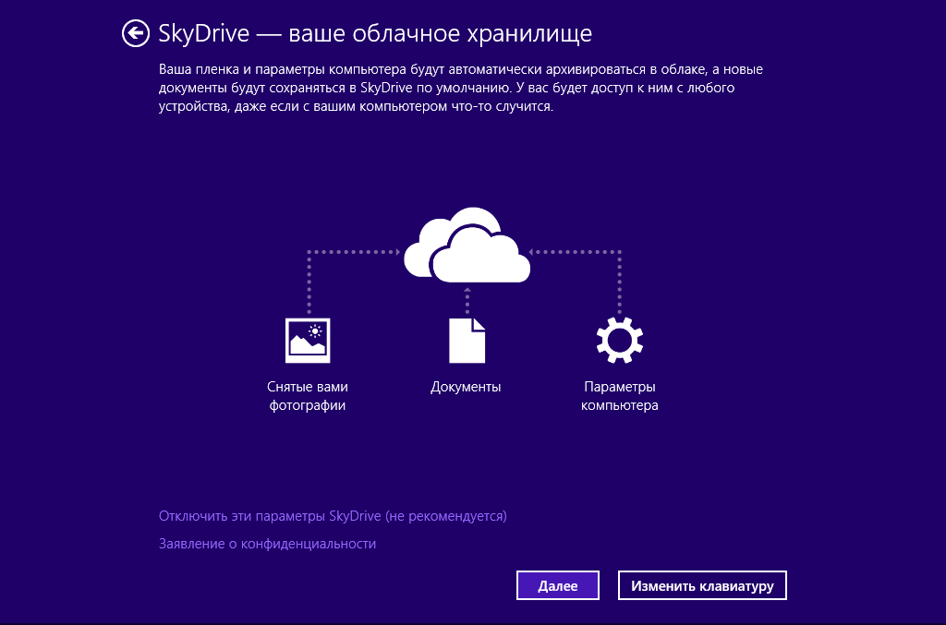The image size is (946, 625).
Task: Click 'Изменить клавиатуру' button
Action: point(702,585)
